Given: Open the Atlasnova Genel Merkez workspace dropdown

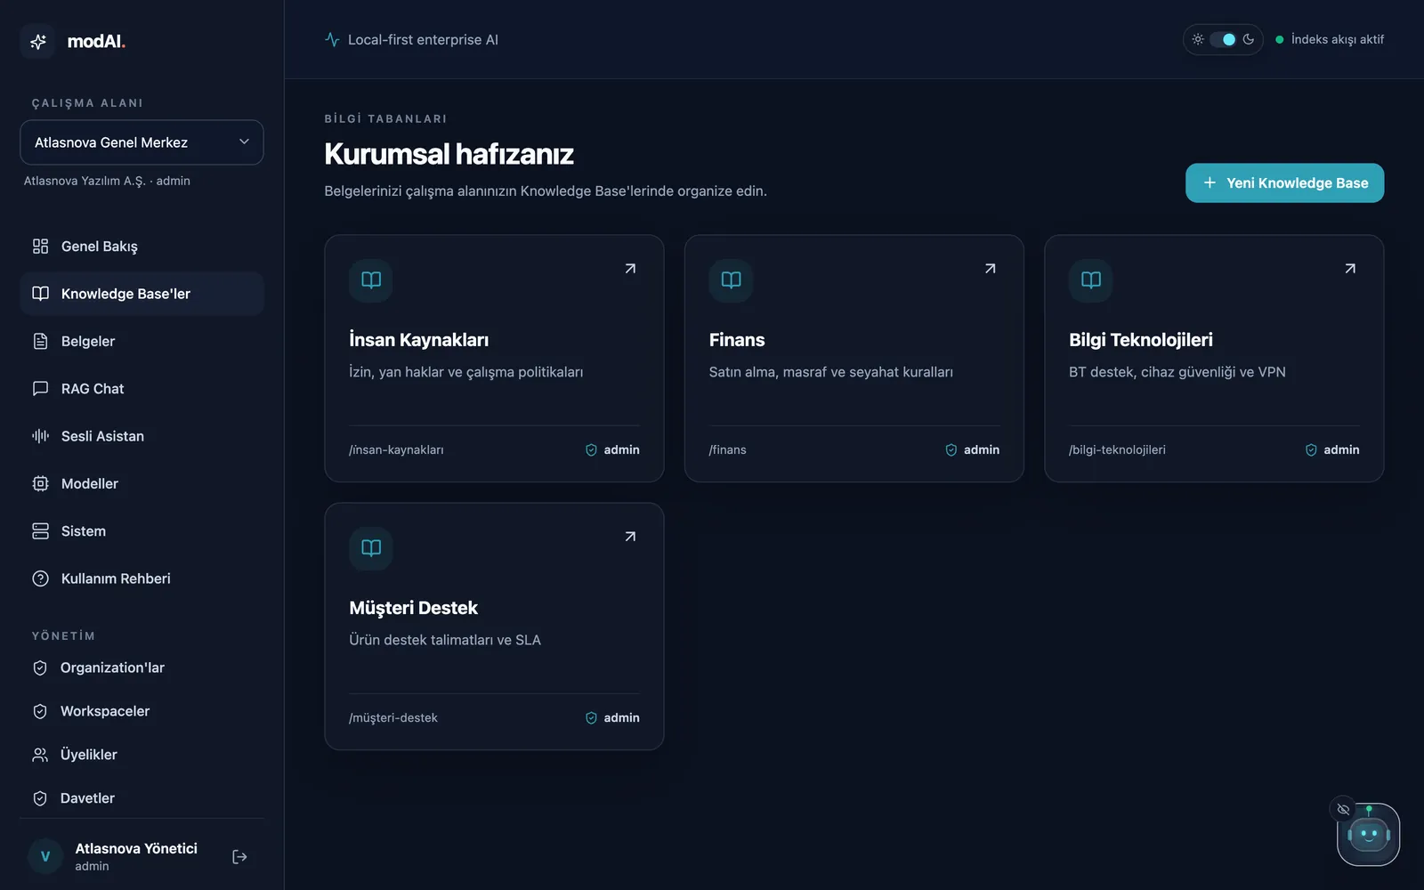Looking at the screenshot, I should pyautogui.click(x=142, y=142).
